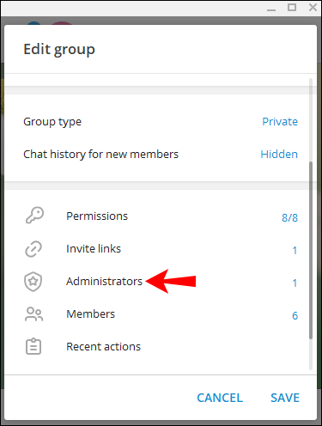The width and height of the screenshot is (322, 426).
Task: Click the people icon next to Members
Action: [34, 314]
